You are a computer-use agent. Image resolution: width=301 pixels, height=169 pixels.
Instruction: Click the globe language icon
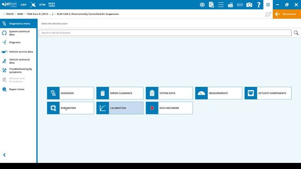click(x=202, y=5)
